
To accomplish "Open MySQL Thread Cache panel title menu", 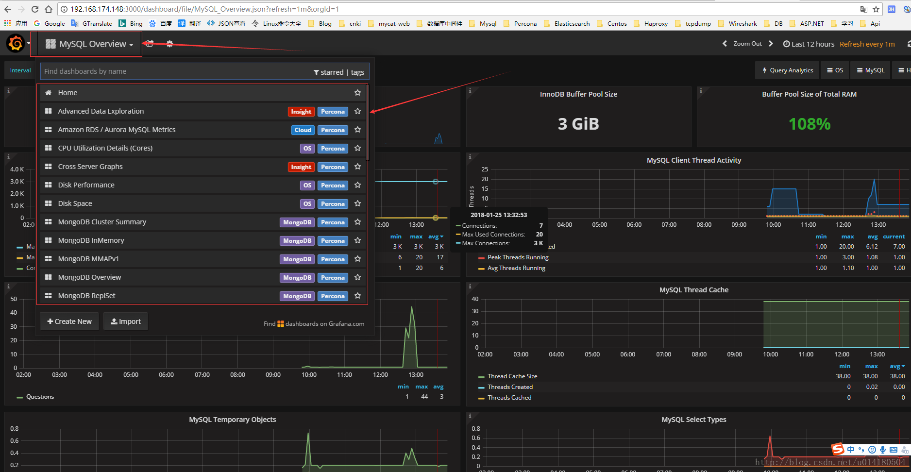I will click(x=694, y=290).
